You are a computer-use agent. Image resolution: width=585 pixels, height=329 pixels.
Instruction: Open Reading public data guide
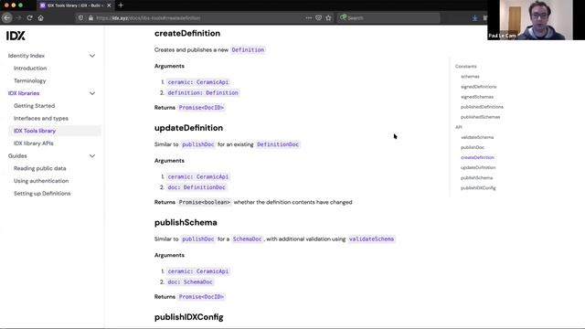(x=40, y=168)
